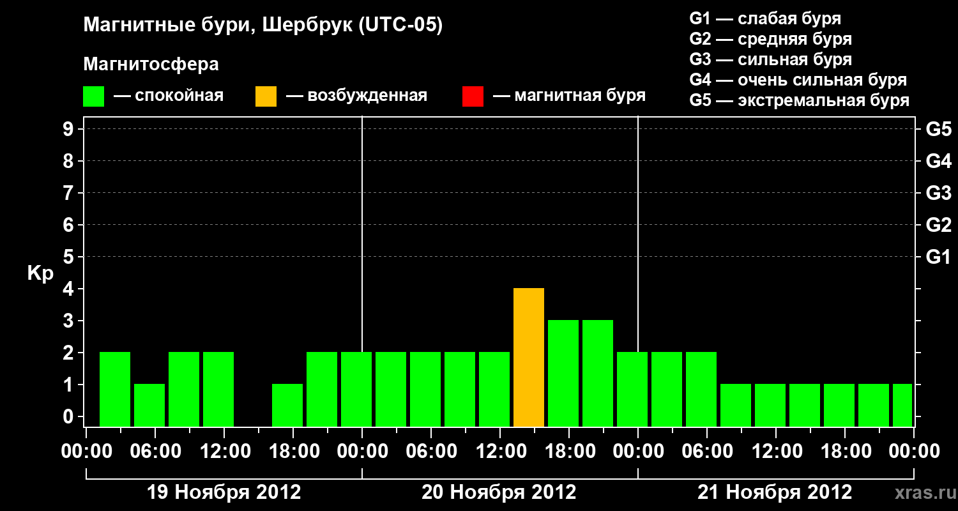Click the '06:00' time label under 20 November
Screen dimensions: 958x511
(431, 452)
